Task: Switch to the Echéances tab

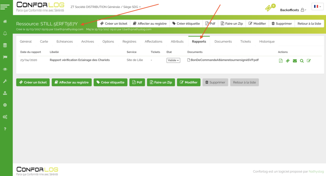Action: [65, 41]
